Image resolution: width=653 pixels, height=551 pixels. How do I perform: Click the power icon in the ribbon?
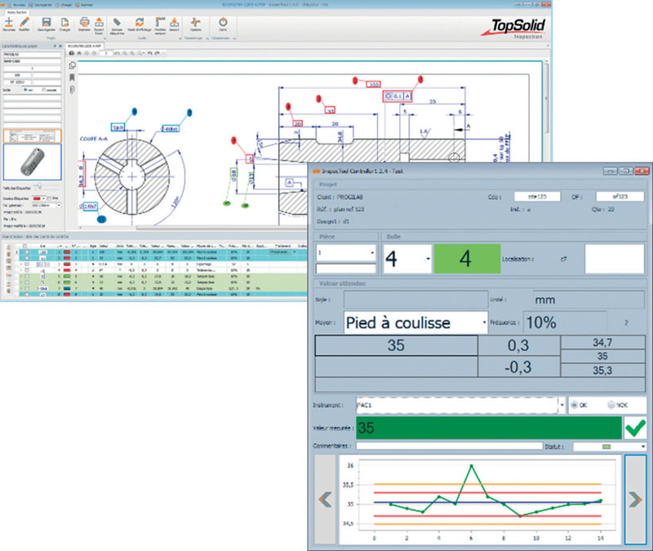[223, 22]
